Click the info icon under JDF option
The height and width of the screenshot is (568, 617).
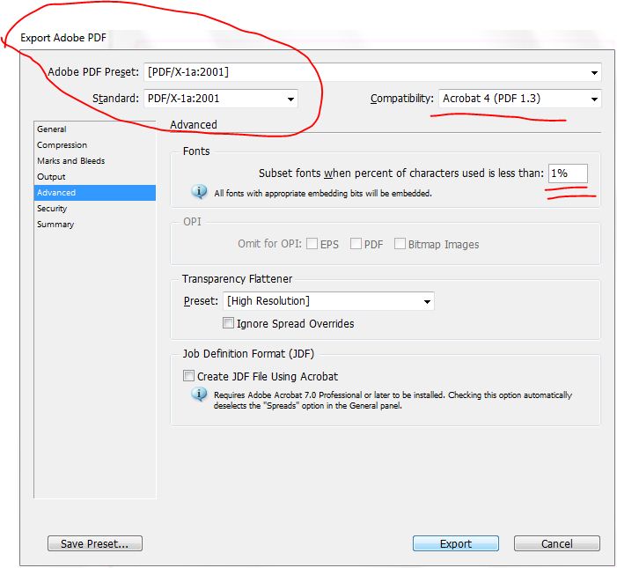pos(199,394)
